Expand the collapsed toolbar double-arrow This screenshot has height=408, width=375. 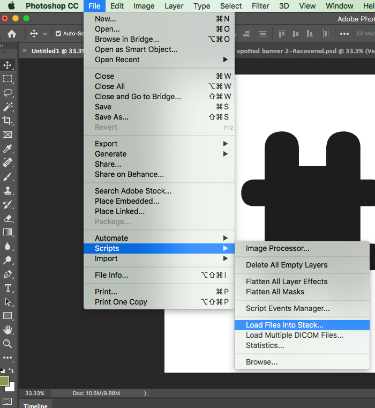pos(2,46)
